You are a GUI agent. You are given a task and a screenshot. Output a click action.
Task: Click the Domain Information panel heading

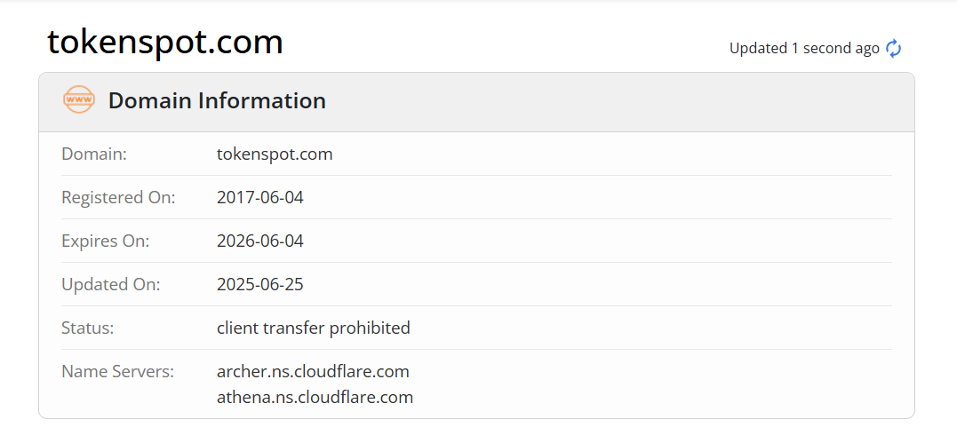(x=217, y=101)
